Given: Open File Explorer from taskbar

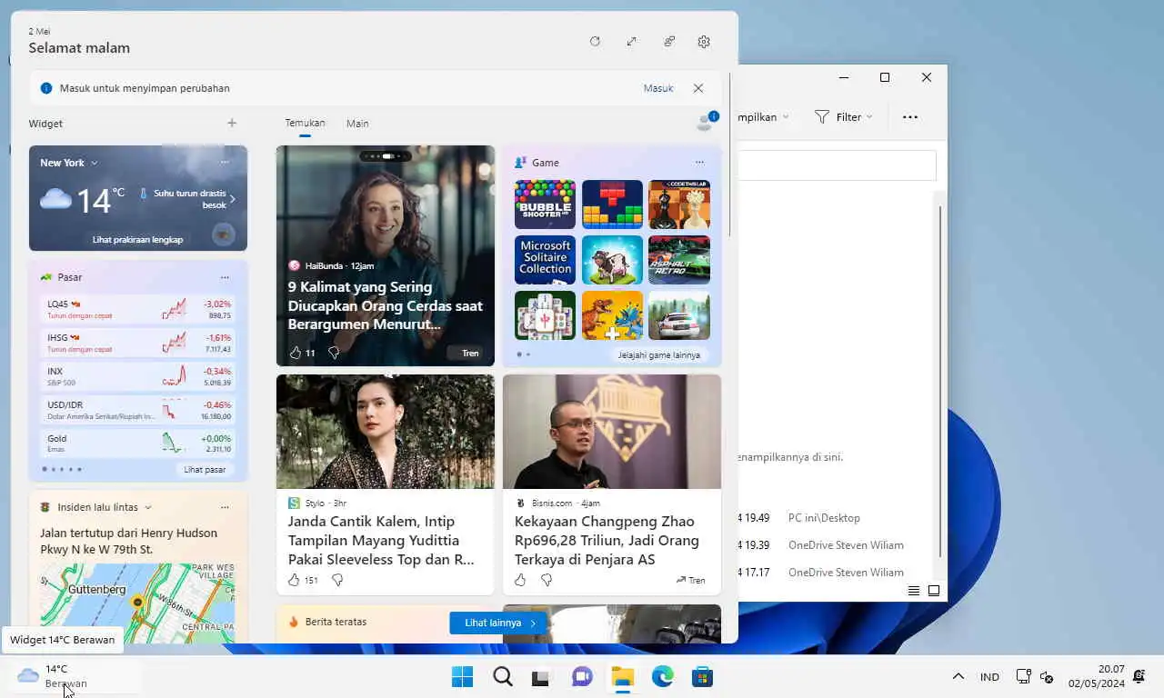Looking at the screenshot, I should 622,676.
